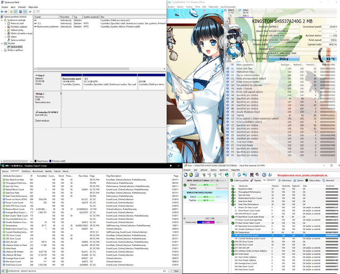Select the (C:) 167,14 GB NTFS partition block
The image size is (340, 274).
pos(110,82)
